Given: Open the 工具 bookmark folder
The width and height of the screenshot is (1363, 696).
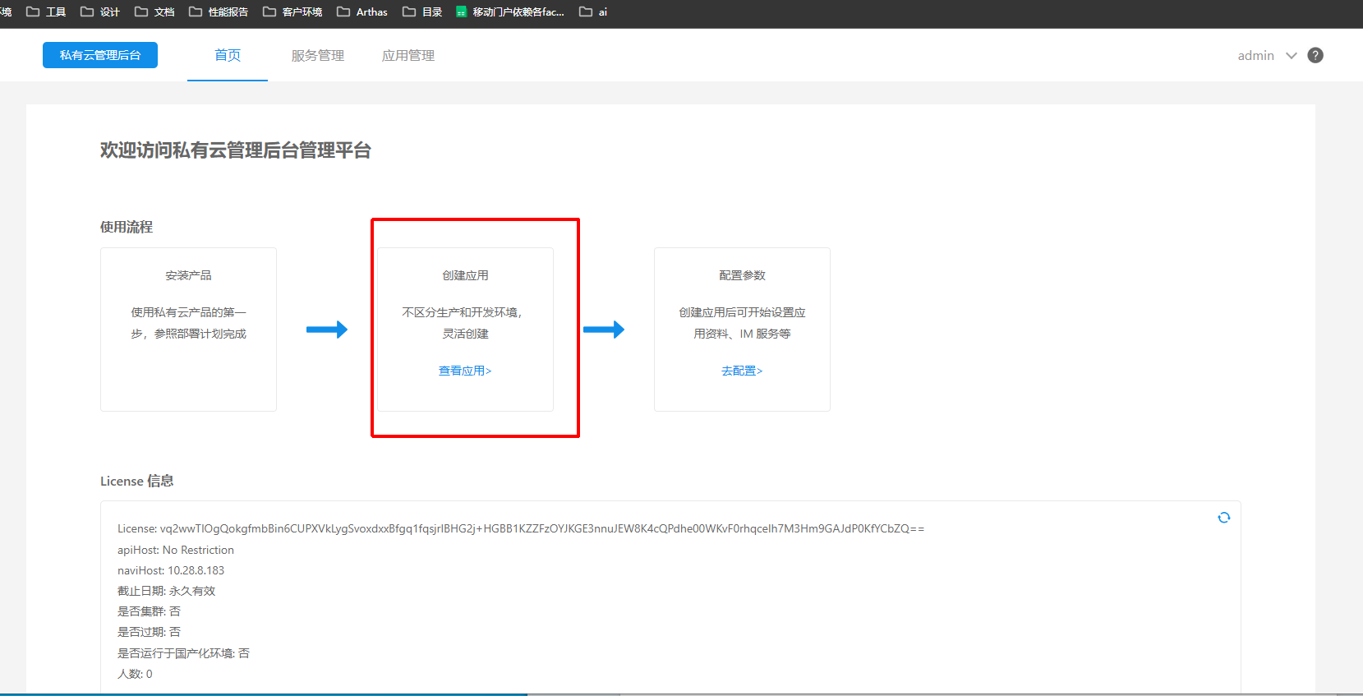Looking at the screenshot, I should click(47, 12).
